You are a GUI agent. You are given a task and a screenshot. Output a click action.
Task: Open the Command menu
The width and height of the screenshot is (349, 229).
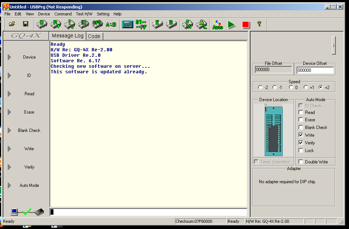63,14
